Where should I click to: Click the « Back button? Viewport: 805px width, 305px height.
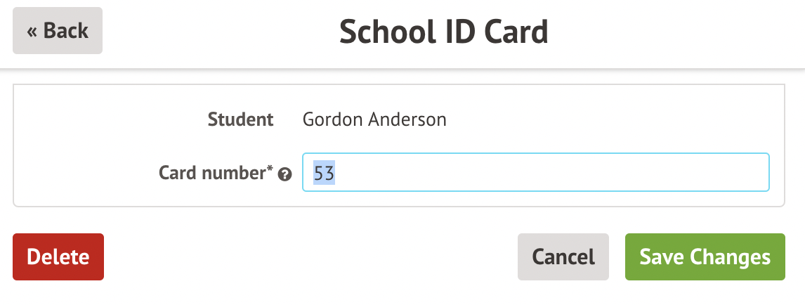[x=58, y=31]
